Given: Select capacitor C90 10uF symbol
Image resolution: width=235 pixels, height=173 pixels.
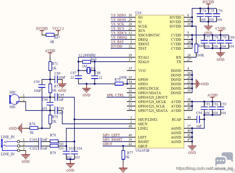Looking at the screenshot, I should click(x=42, y=86).
